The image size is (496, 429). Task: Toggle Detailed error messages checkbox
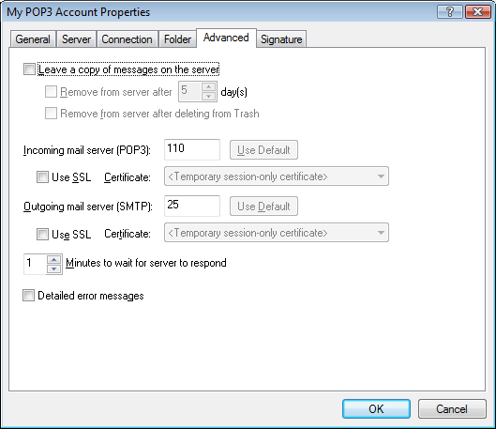tap(28, 296)
